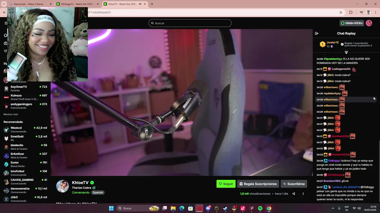
Task: Open a new browser tab
Action: pos(152,4)
